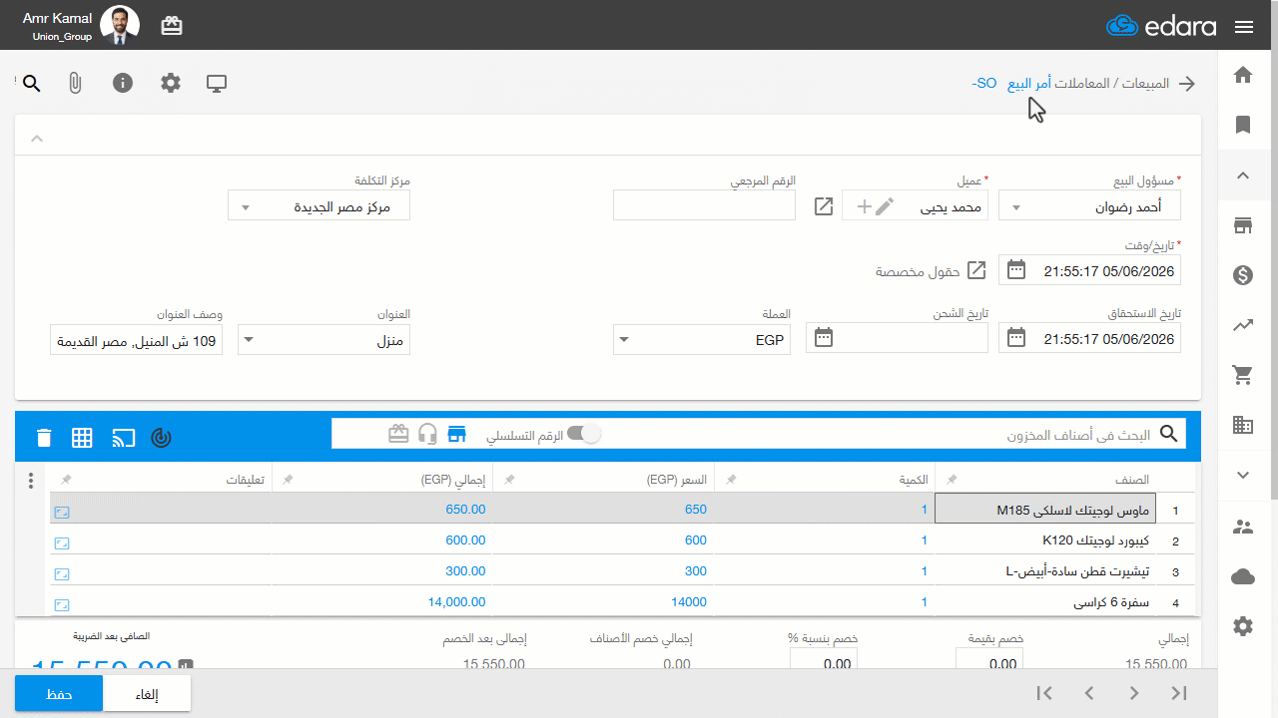
Task: Open the cloud sidebar icon
Action: pyautogui.click(x=1243, y=576)
